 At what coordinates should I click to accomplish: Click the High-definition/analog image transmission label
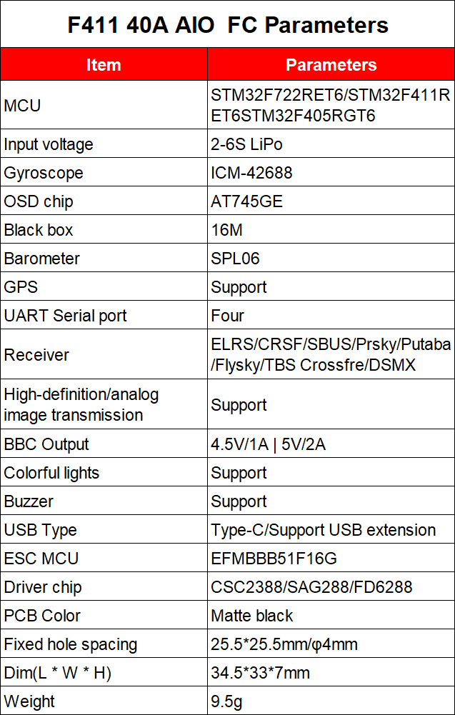point(81,404)
